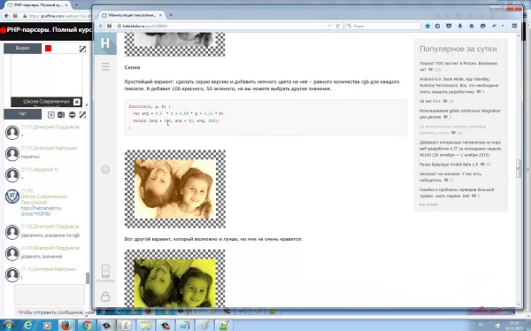The height and width of the screenshot is (331, 531).
Task: Open the Эксплоит на миллион article
Action: tap(450, 177)
